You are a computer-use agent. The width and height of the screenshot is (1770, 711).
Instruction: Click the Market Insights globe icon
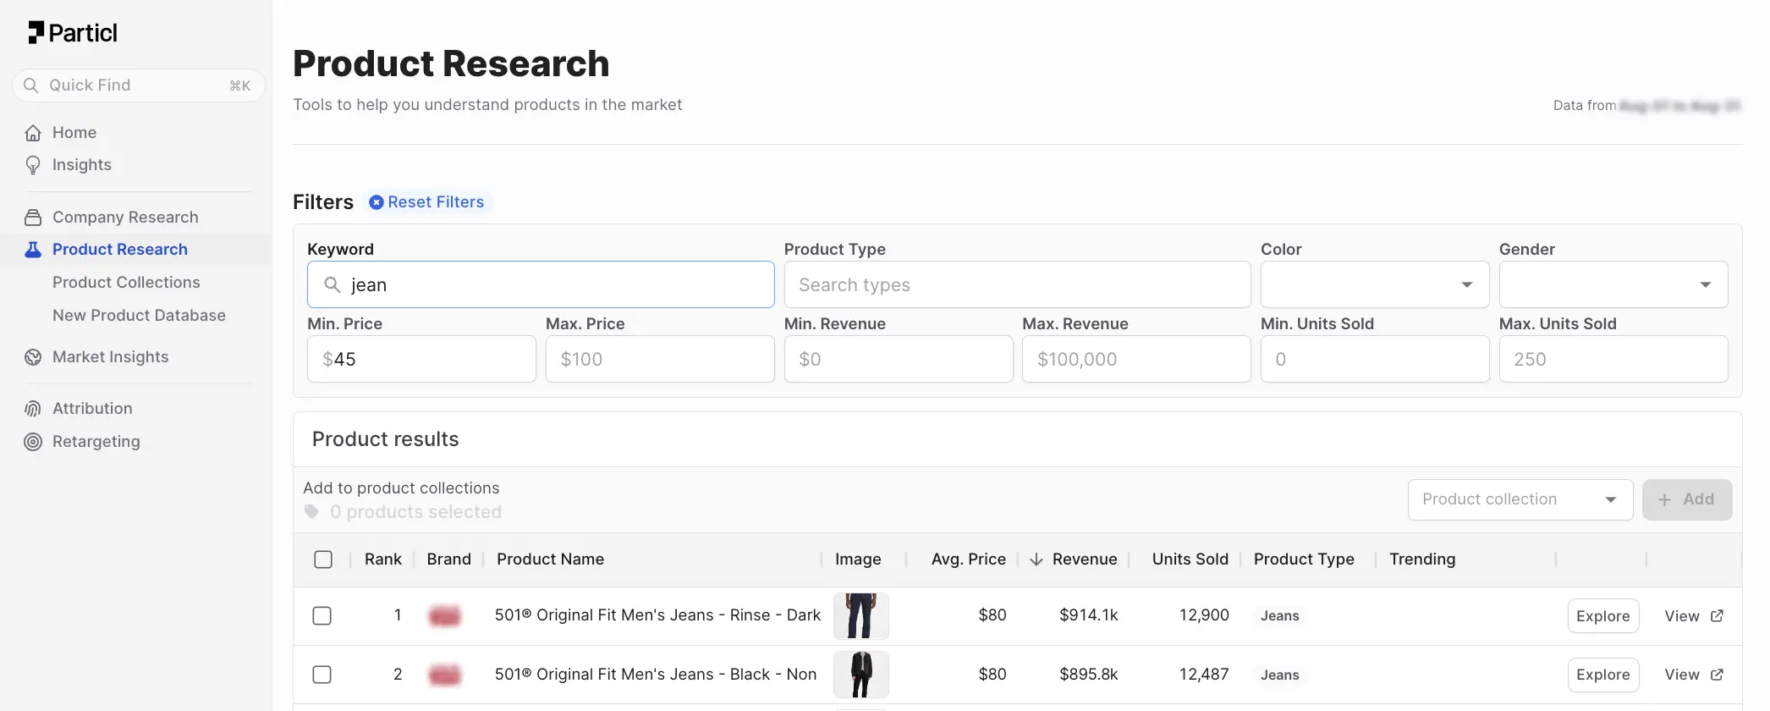[33, 357]
